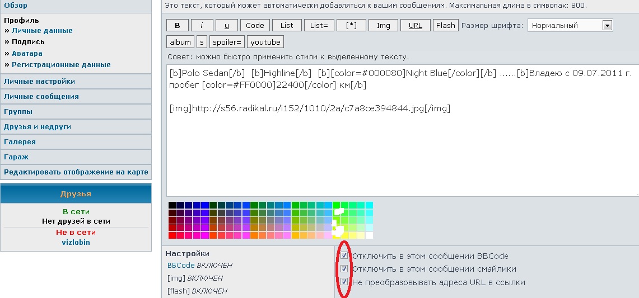
Task: Open the Аватара profile link
Action: (27, 54)
